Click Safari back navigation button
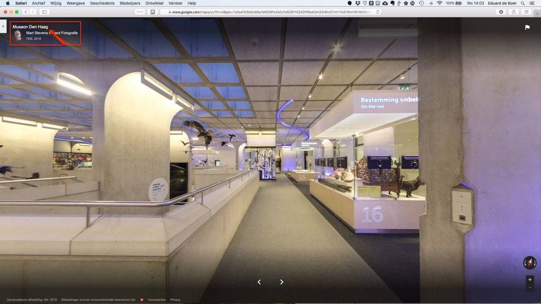Screen dimensions: 541x304 coord(25,12)
